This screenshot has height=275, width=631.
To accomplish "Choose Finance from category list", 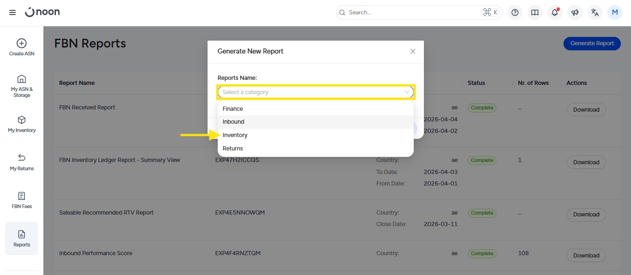I will (233, 109).
